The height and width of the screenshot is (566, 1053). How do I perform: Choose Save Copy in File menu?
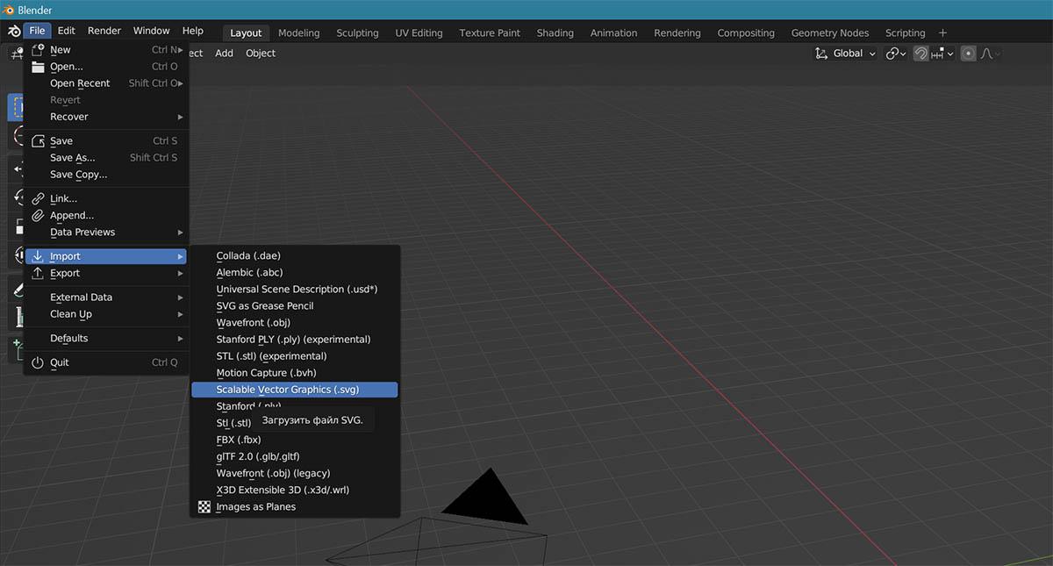(106, 175)
